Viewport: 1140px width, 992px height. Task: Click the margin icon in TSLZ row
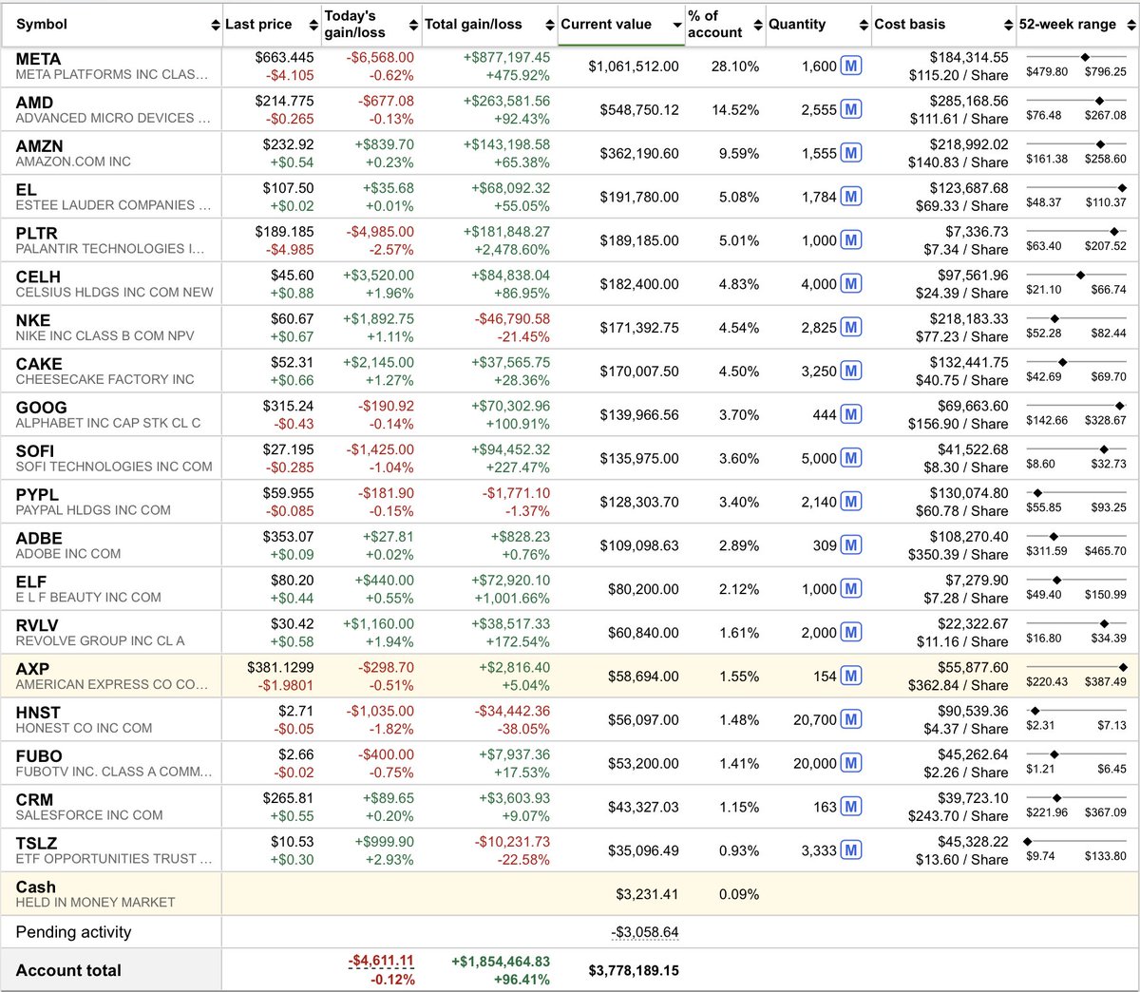click(851, 850)
